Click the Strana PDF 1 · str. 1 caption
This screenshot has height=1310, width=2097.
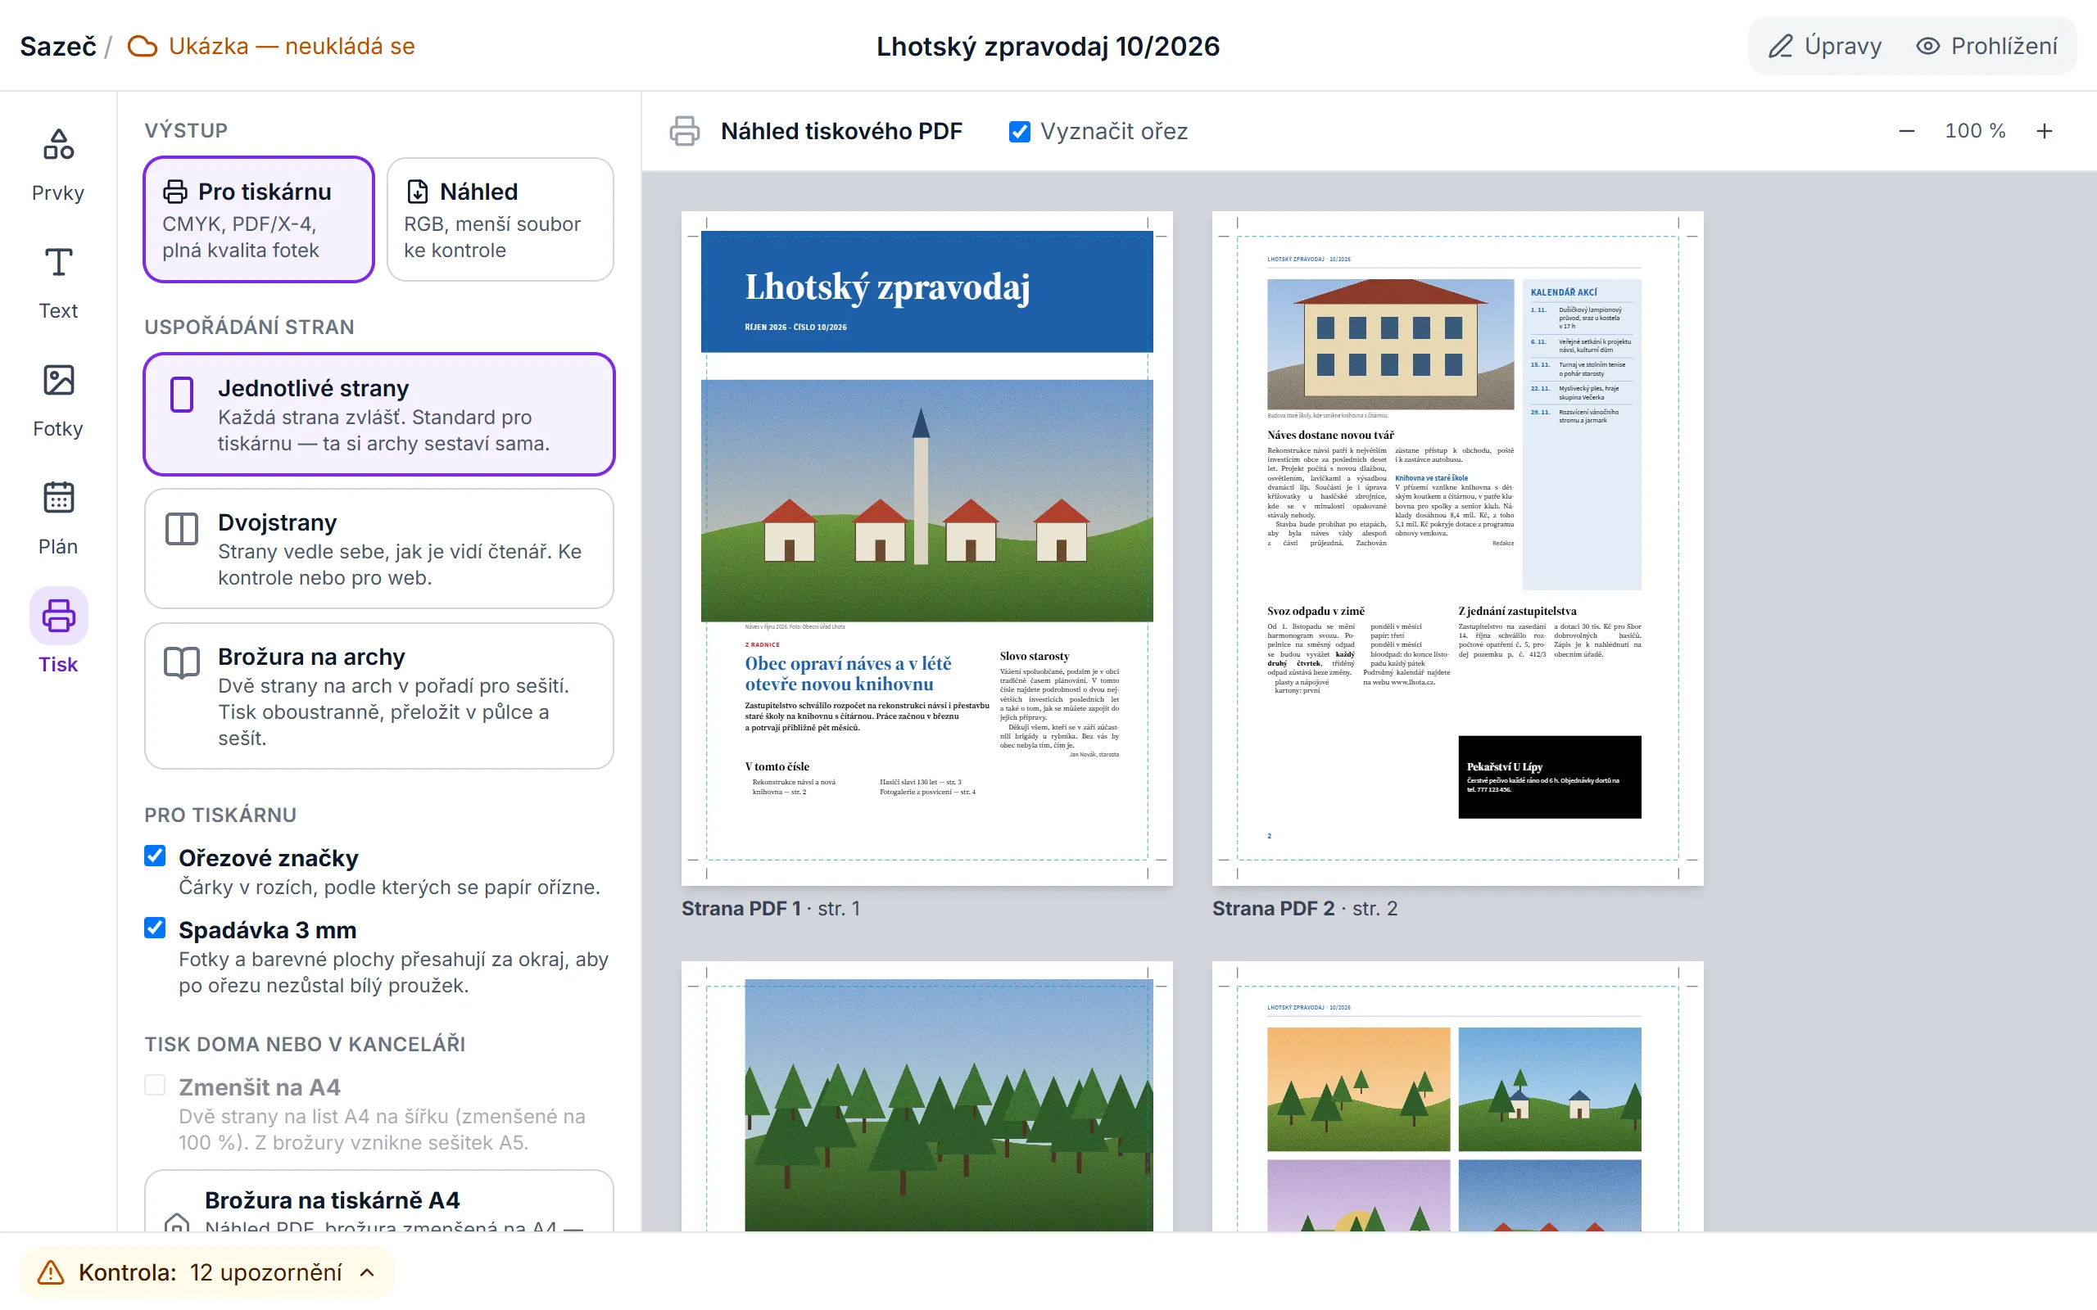pos(770,908)
